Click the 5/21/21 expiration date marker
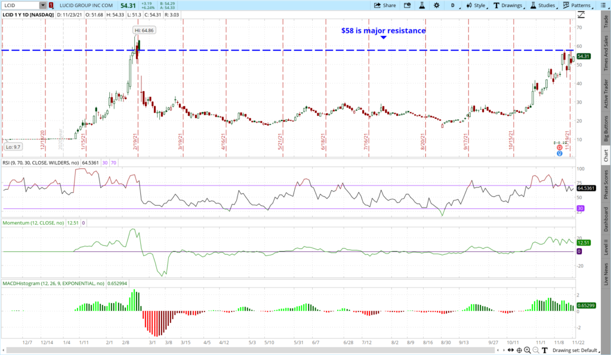611x355 pixels. (x=280, y=142)
